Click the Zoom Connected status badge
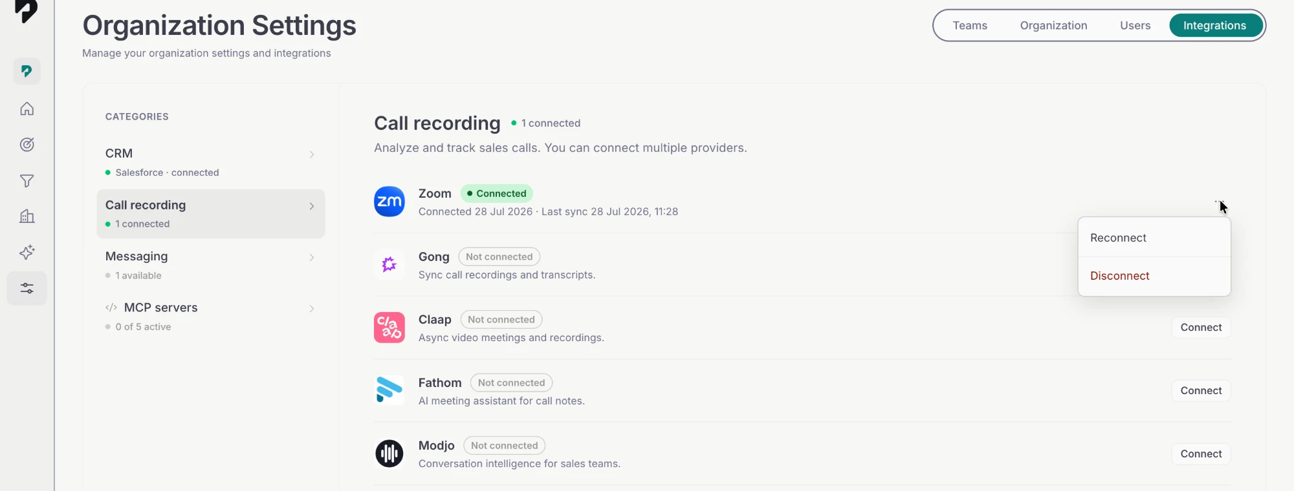 point(497,193)
